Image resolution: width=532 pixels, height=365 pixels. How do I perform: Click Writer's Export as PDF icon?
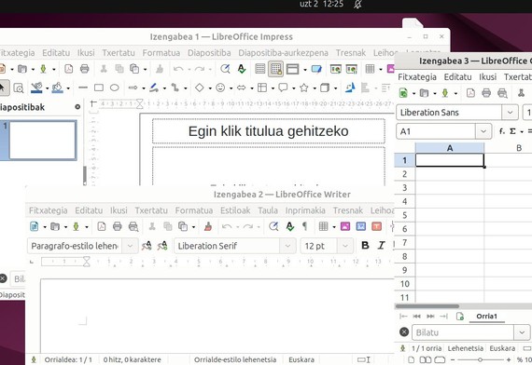102,226
